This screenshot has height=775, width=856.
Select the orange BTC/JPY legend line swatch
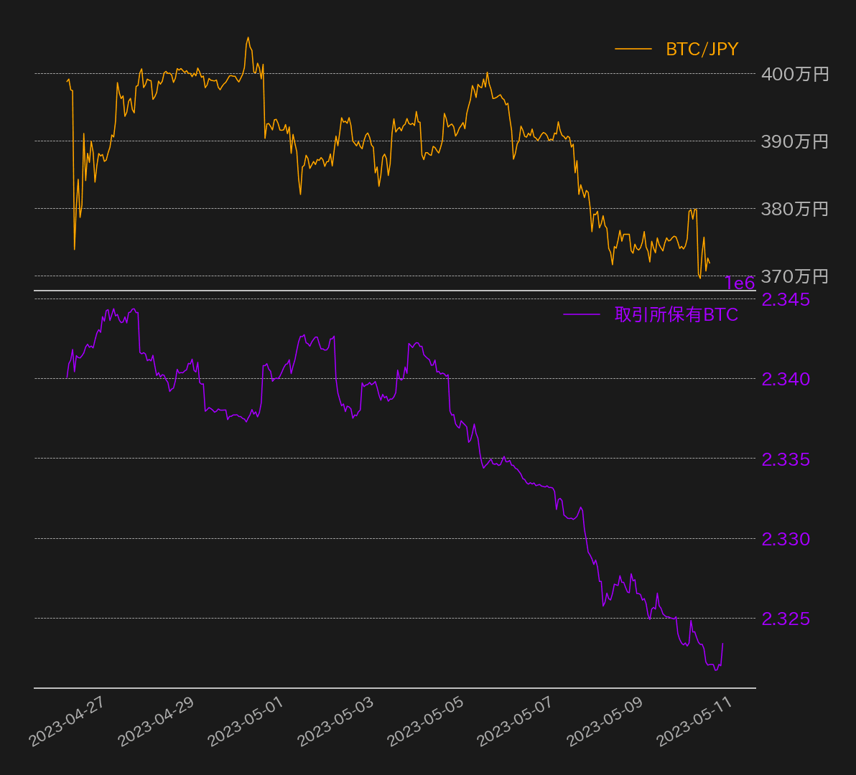(x=633, y=49)
